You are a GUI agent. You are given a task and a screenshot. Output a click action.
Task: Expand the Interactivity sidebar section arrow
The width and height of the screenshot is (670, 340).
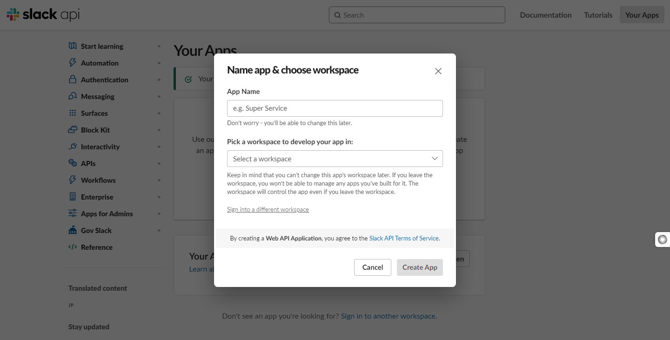pyautogui.click(x=159, y=147)
